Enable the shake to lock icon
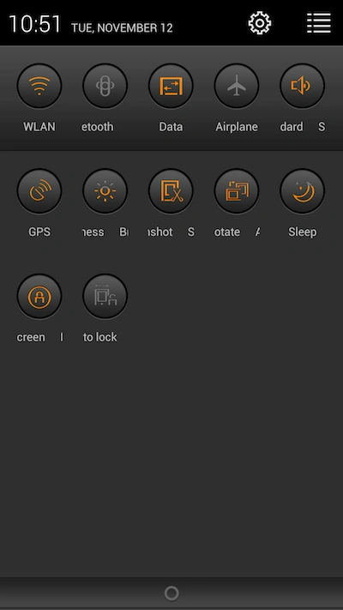This screenshot has height=610, width=343. tap(105, 297)
